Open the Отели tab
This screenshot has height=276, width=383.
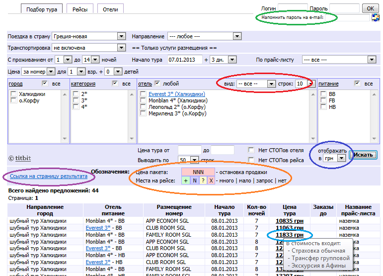(x=110, y=9)
